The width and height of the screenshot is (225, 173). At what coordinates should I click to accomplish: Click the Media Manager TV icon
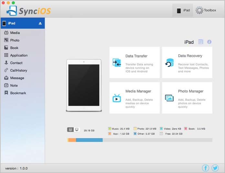[x=117, y=98]
